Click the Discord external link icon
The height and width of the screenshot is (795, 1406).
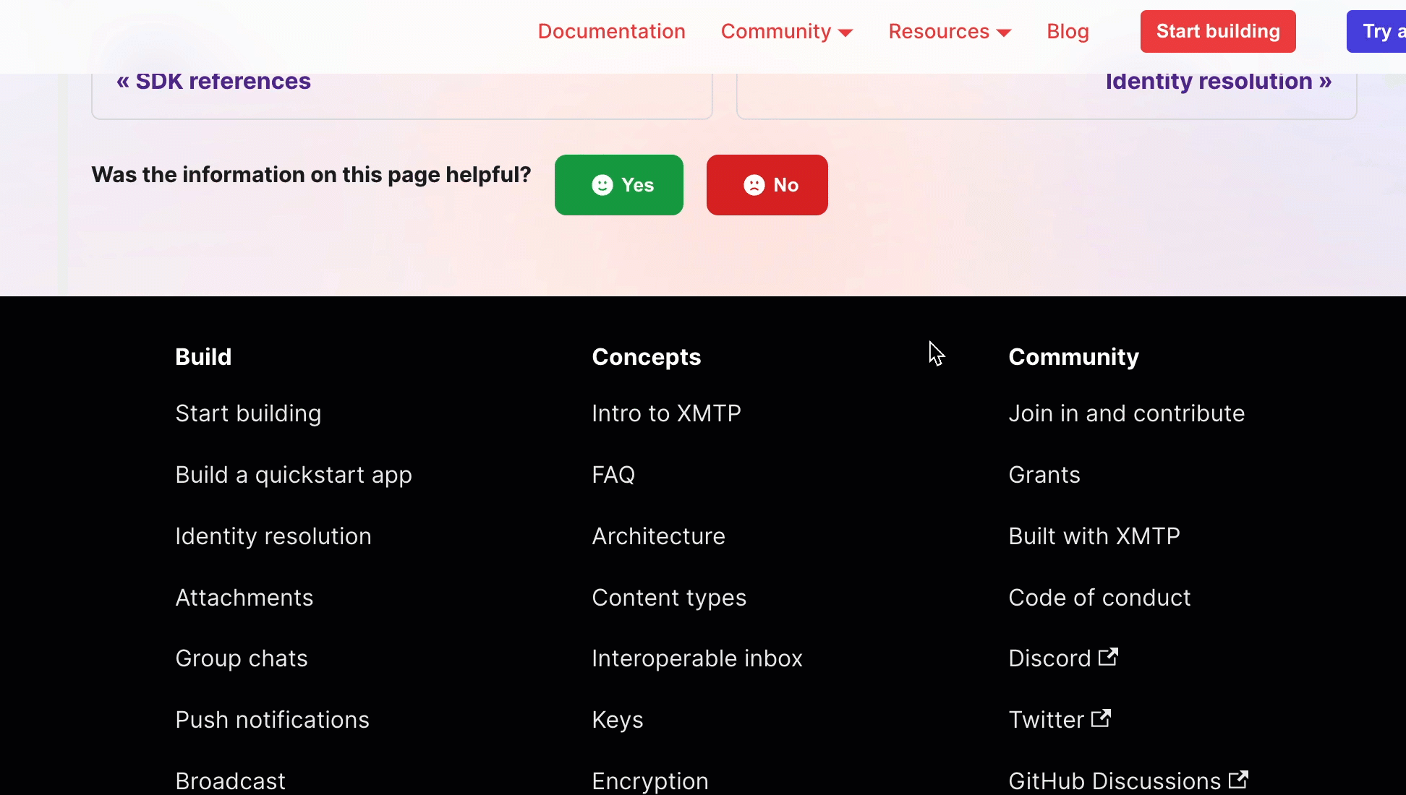pyautogui.click(x=1109, y=656)
